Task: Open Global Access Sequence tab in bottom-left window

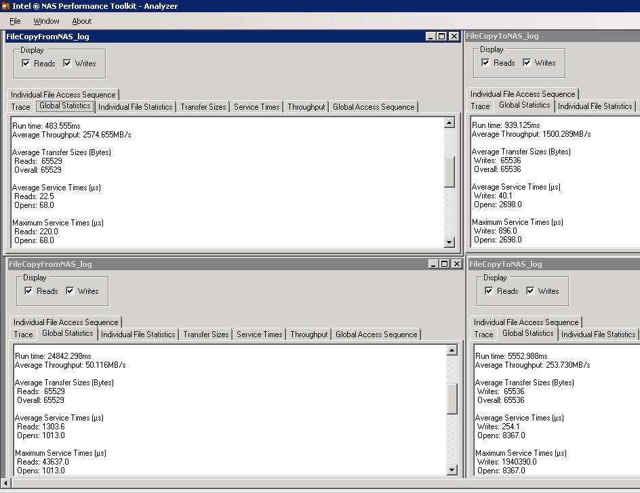Action: pos(376,335)
